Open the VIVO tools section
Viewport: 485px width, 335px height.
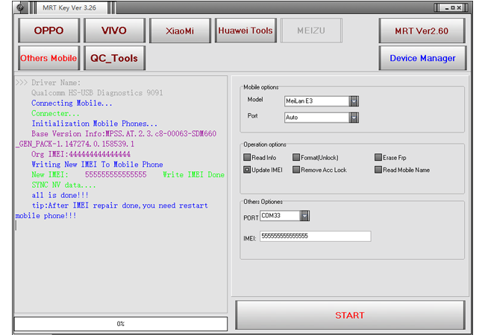[114, 31]
